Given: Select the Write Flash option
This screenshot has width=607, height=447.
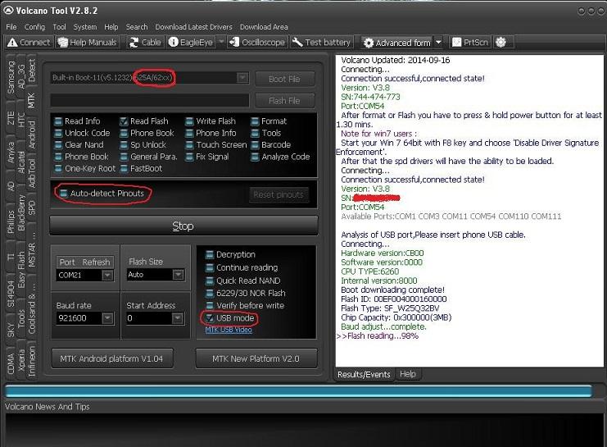Looking at the screenshot, I should point(211,121).
